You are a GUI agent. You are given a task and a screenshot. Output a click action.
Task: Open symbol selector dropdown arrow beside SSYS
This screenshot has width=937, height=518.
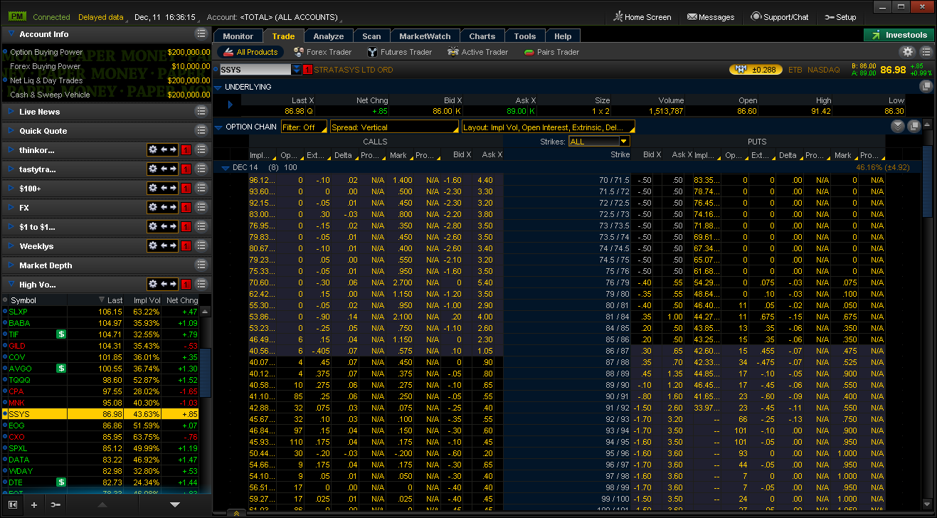(x=297, y=70)
